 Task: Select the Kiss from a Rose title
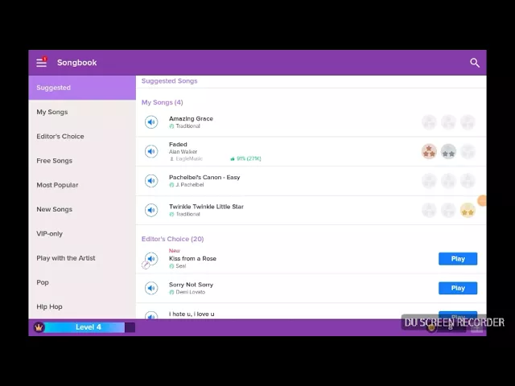192,259
